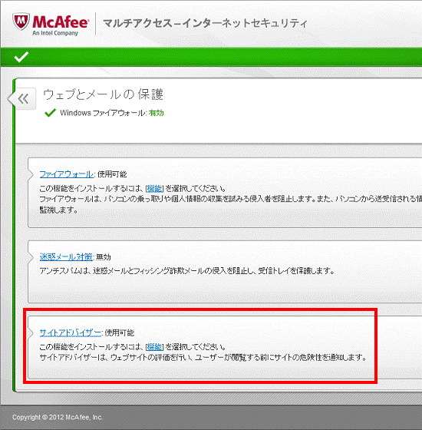Click the 使用可能 status next to ファイアウォール

112,174
